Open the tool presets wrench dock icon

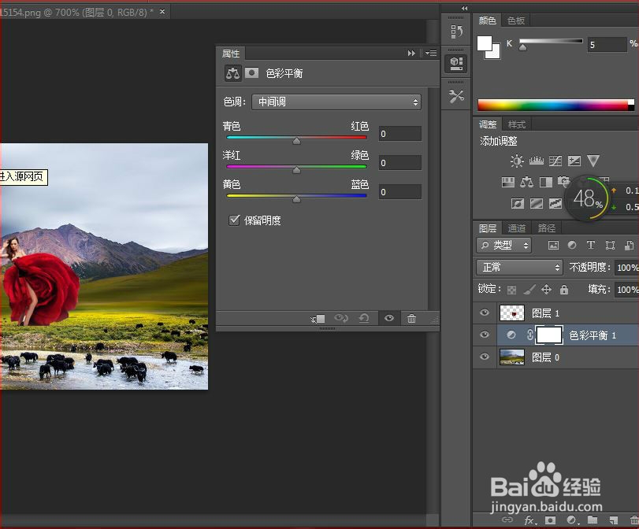tap(456, 97)
